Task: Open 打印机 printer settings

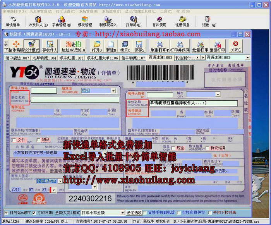Action: [x=134, y=22]
